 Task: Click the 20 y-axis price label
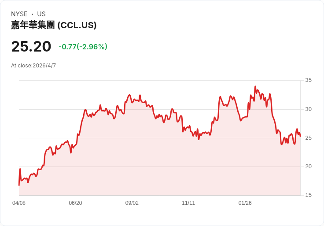[x=308, y=167]
